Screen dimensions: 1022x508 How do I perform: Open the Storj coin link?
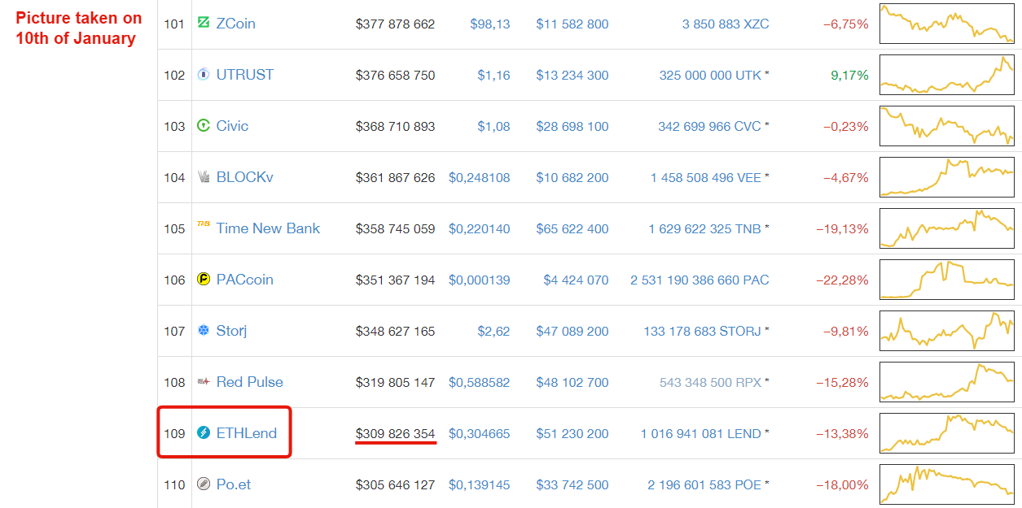pos(231,331)
